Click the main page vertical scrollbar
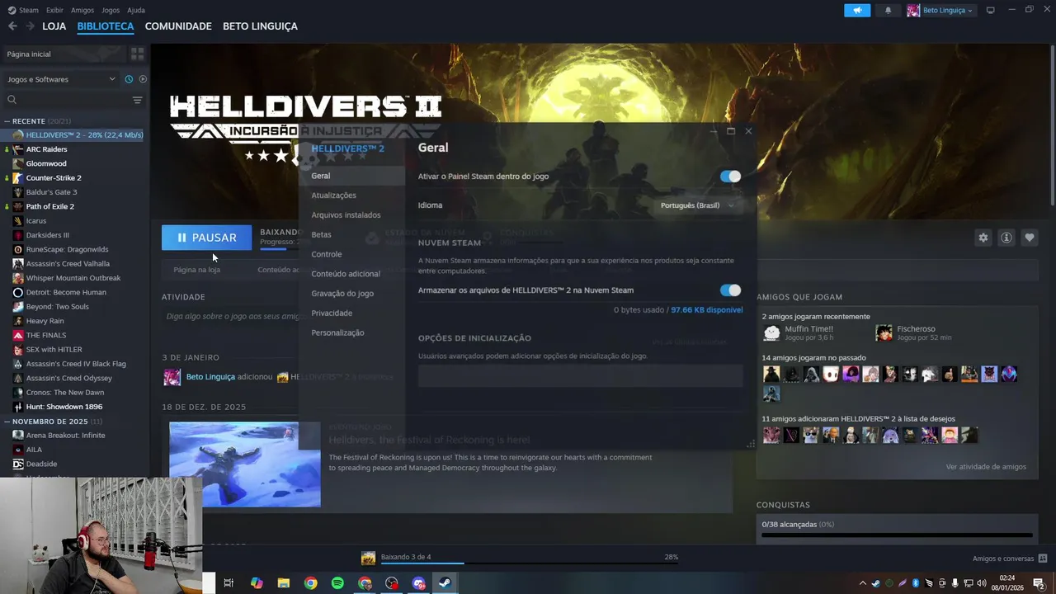Image resolution: width=1056 pixels, height=594 pixels. click(x=1052, y=124)
